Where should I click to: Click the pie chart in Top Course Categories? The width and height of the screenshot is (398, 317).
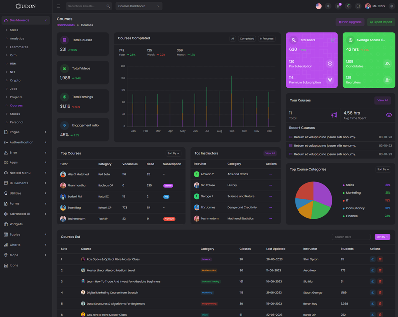[313, 200]
